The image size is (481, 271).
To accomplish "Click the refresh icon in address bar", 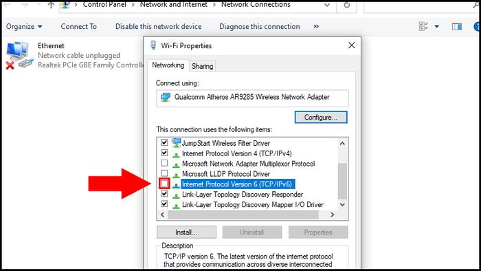I will 346,6.
